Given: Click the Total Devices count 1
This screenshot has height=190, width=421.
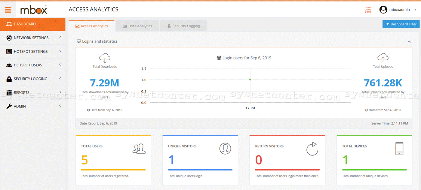Looking at the screenshot, I should click(x=346, y=160).
